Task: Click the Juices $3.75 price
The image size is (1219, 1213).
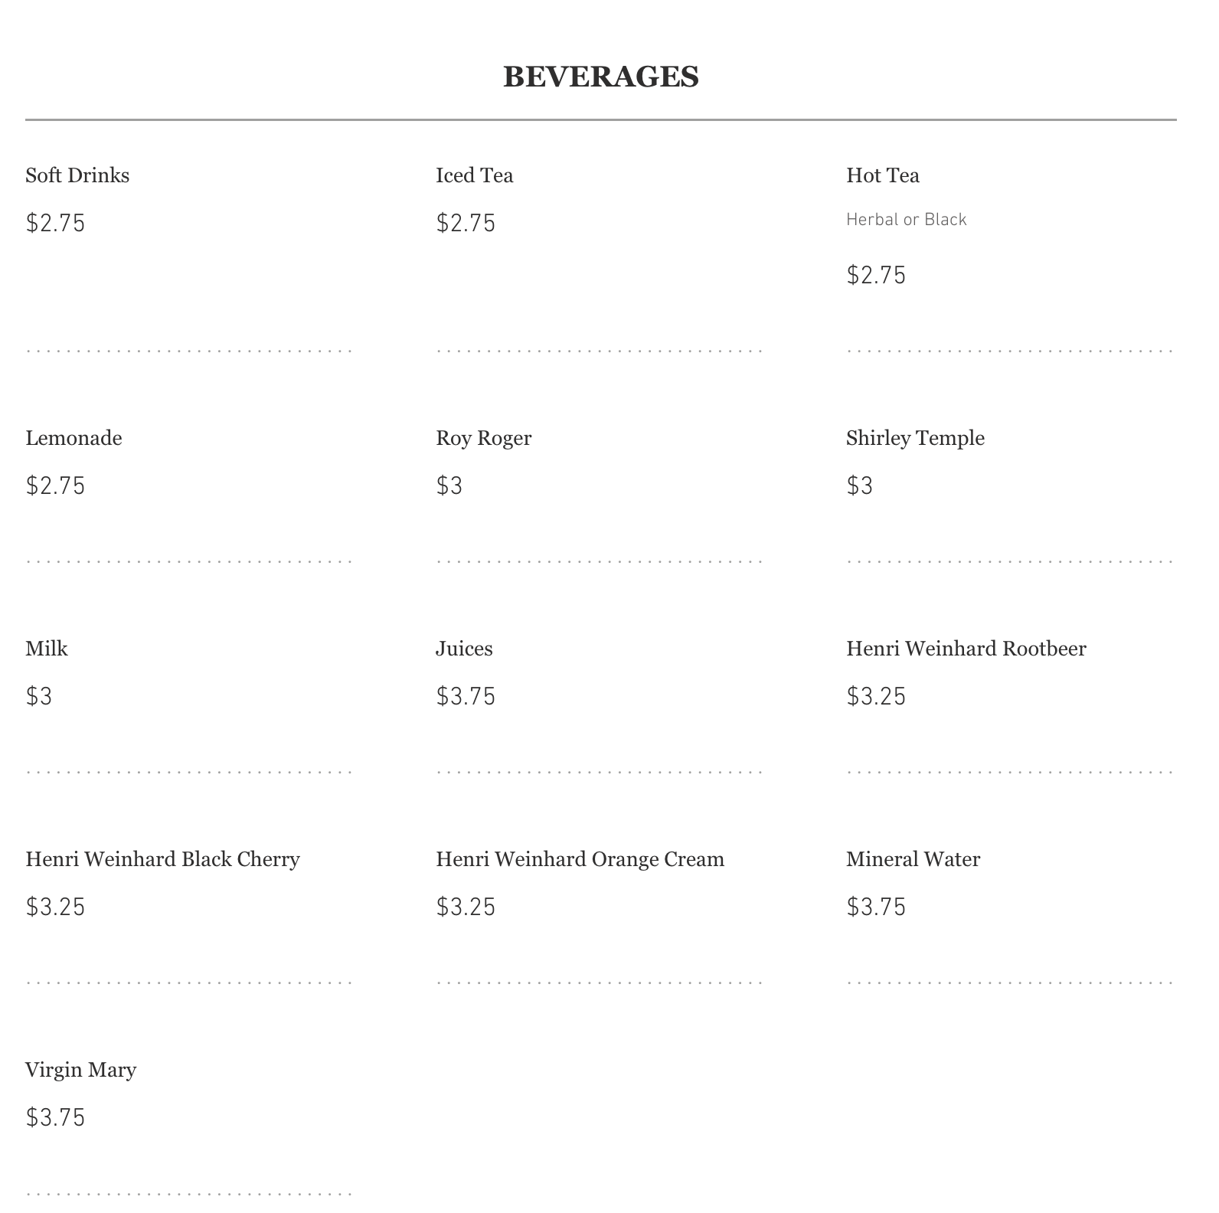Action: (x=466, y=696)
